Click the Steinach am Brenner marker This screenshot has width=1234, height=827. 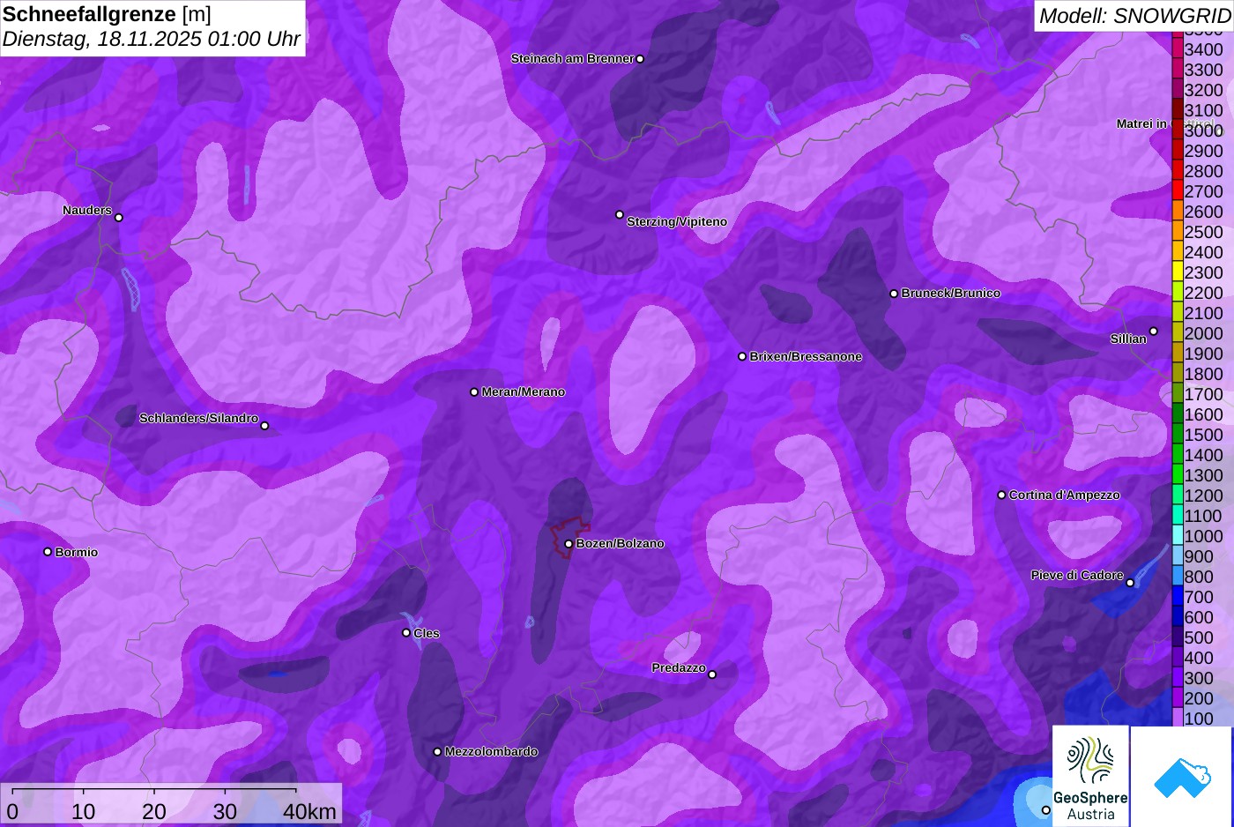(640, 59)
